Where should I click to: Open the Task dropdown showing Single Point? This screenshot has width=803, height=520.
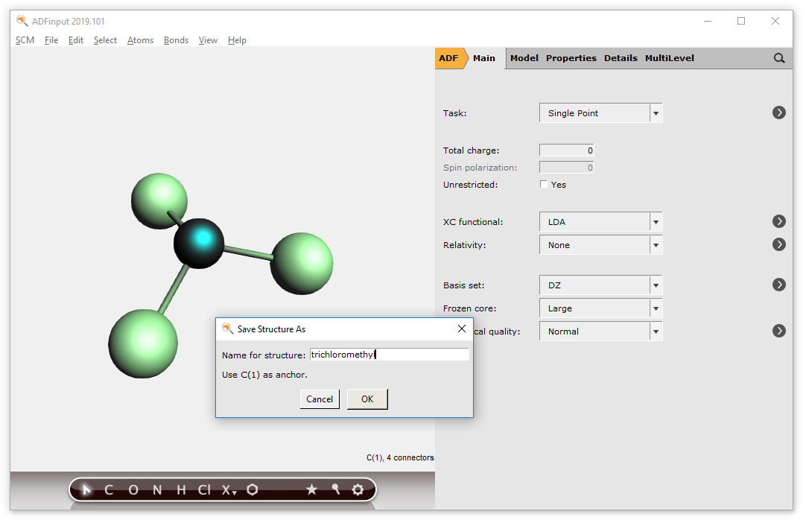(x=655, y=112)
